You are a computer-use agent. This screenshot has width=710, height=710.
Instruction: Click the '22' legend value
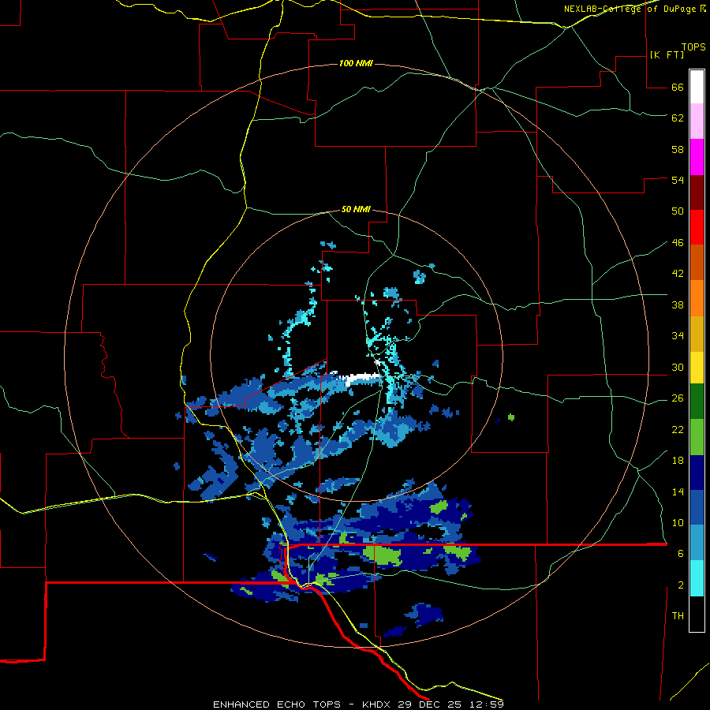coord(678,429)
